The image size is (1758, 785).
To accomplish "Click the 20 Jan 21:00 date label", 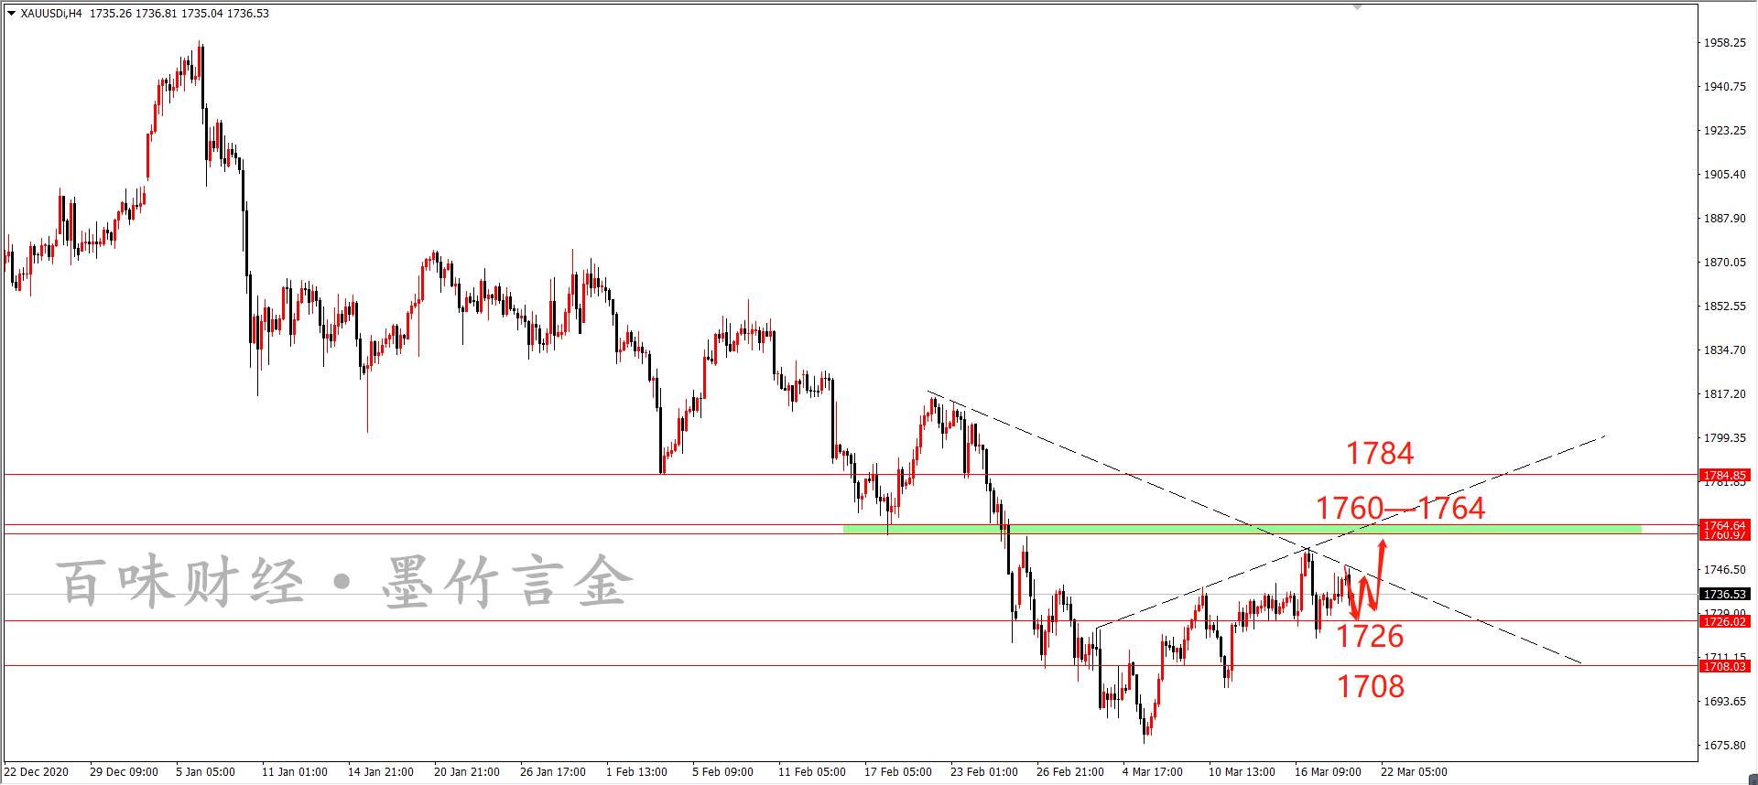I will click(467, 772).
